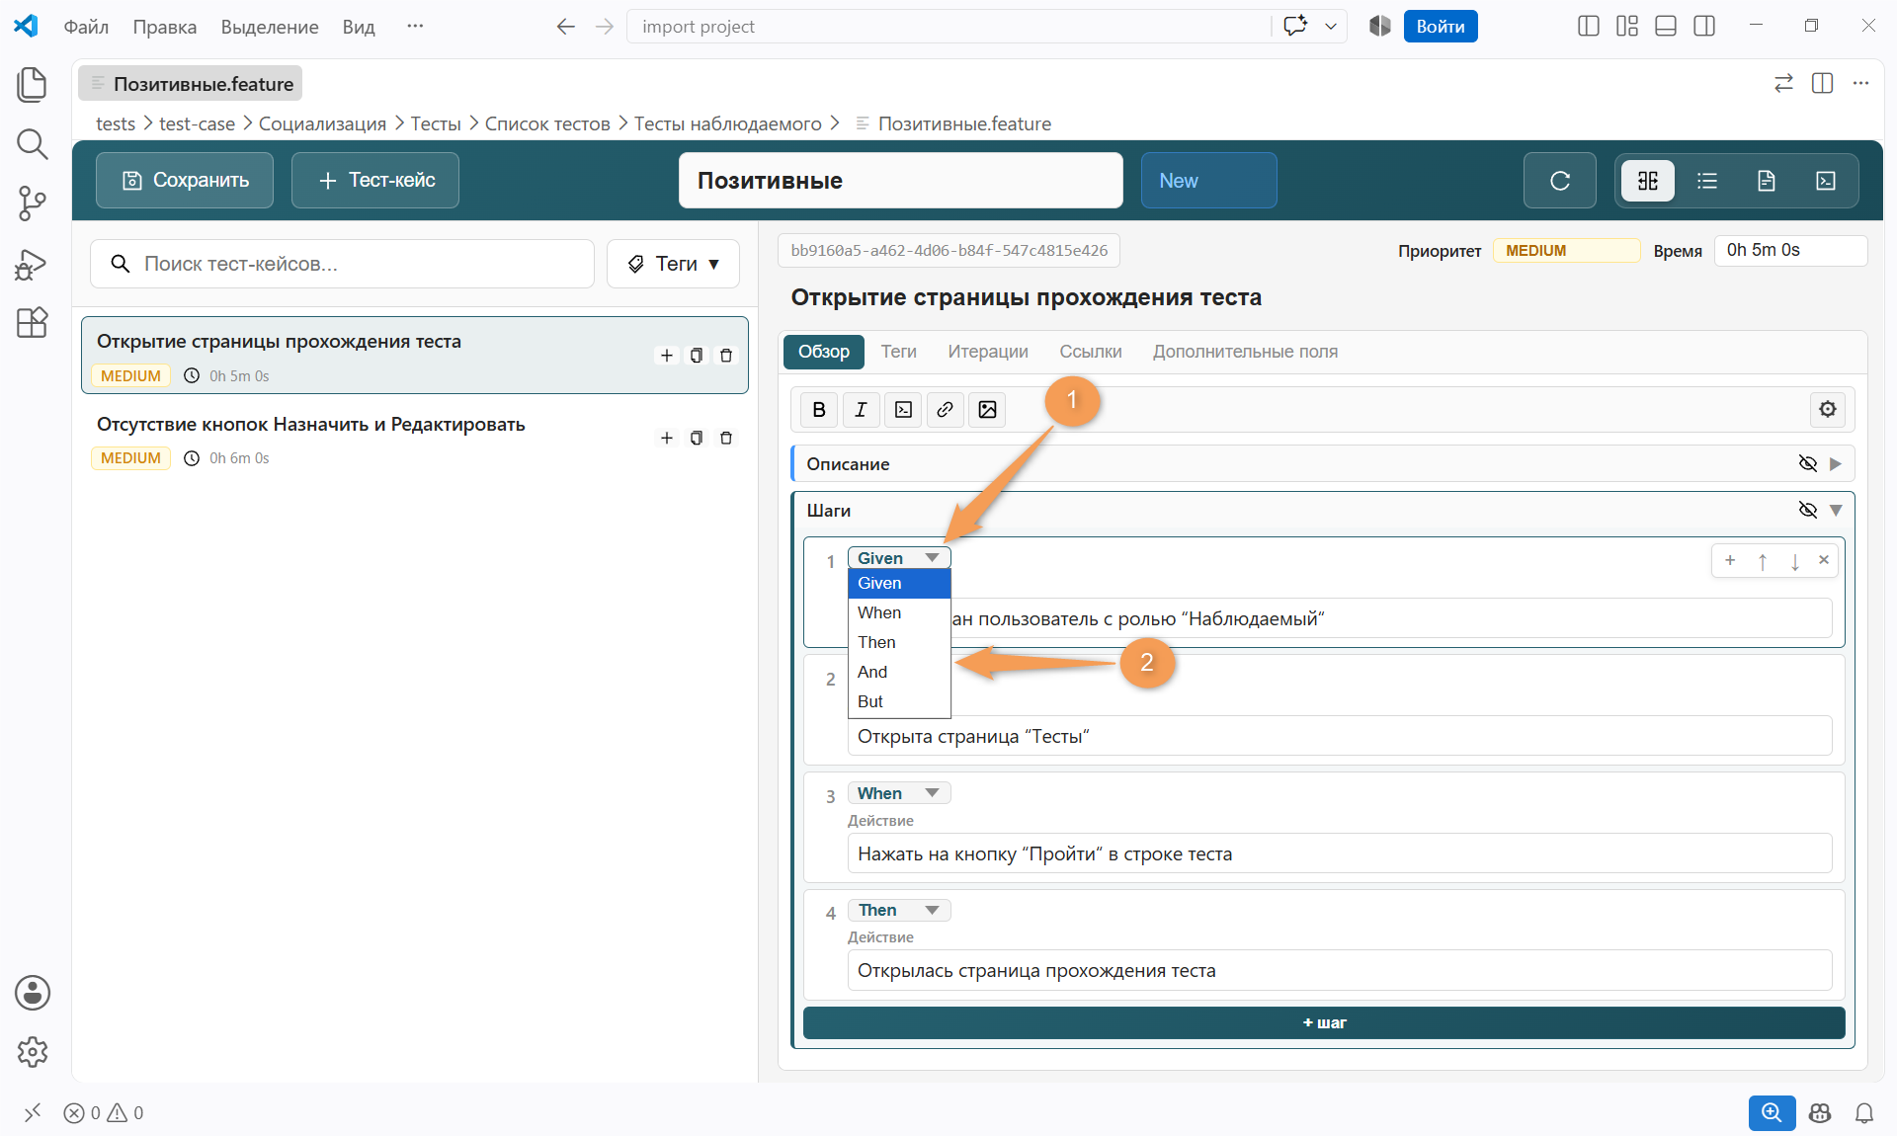This screenshot has height=1136, width=1897.
Task: Open the Explorer sidebar icon
Action: coord(32,84)
